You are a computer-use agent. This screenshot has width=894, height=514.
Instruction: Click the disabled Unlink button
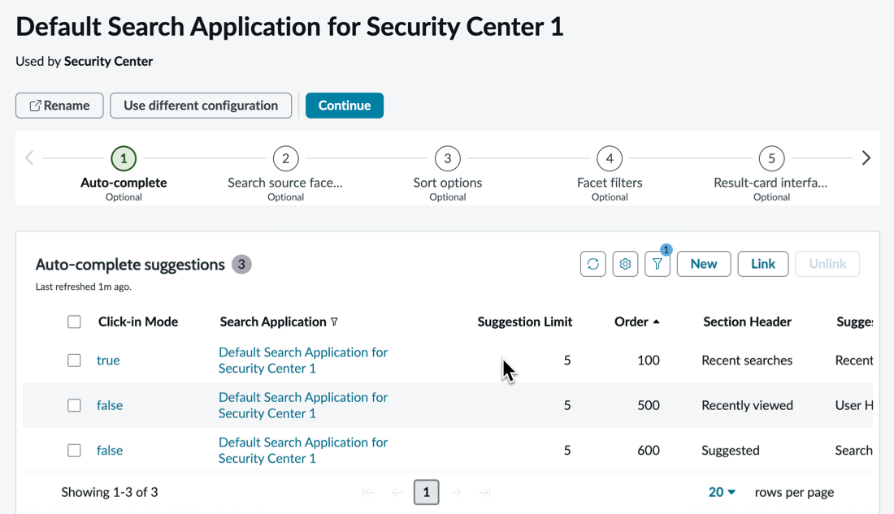[x=827, y=264]
